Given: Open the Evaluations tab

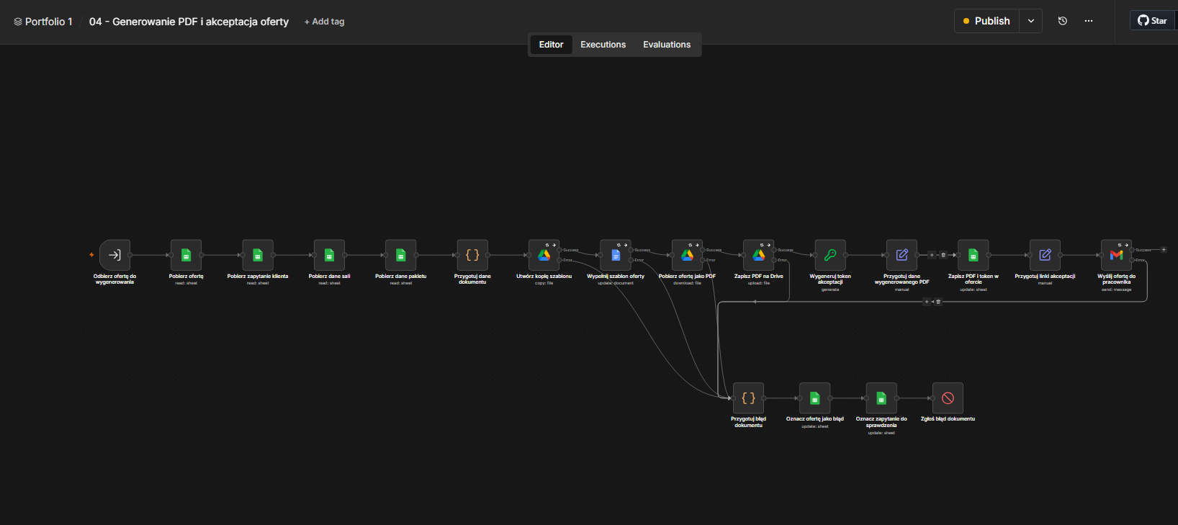Looking at the screenshot, I should [x=667, y=45].
